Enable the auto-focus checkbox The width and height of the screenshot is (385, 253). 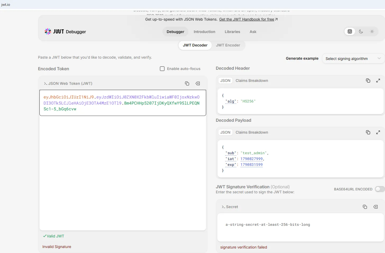point(162,69)
